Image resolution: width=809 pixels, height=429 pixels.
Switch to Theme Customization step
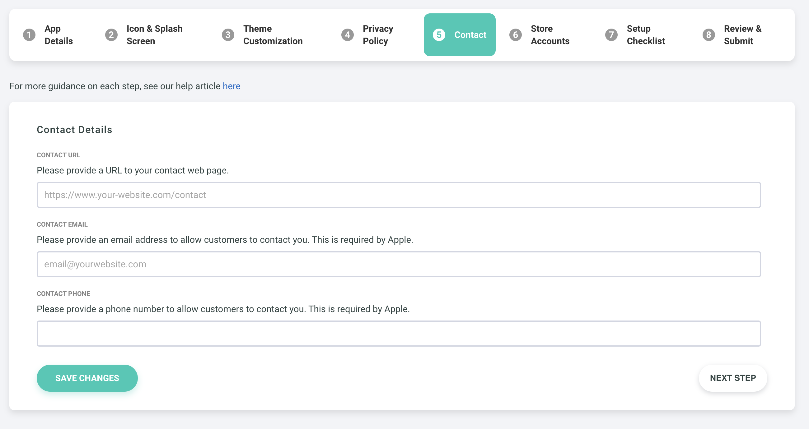click(x=273, y=35)
